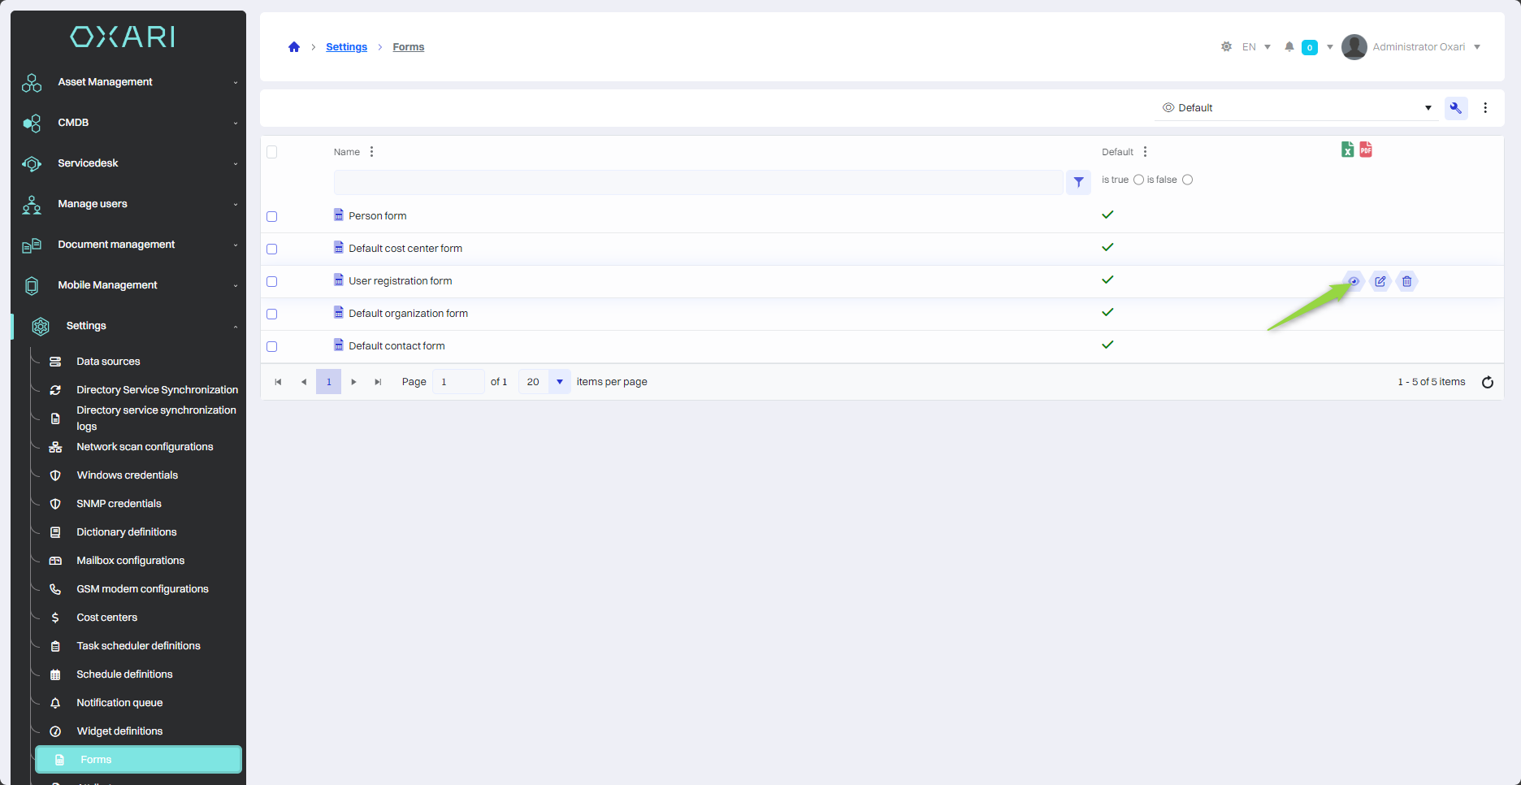The height and width of the screenshot is (785, 1521).
Task: Open the items per page dropdown
Action: click(x=559, y=382)
